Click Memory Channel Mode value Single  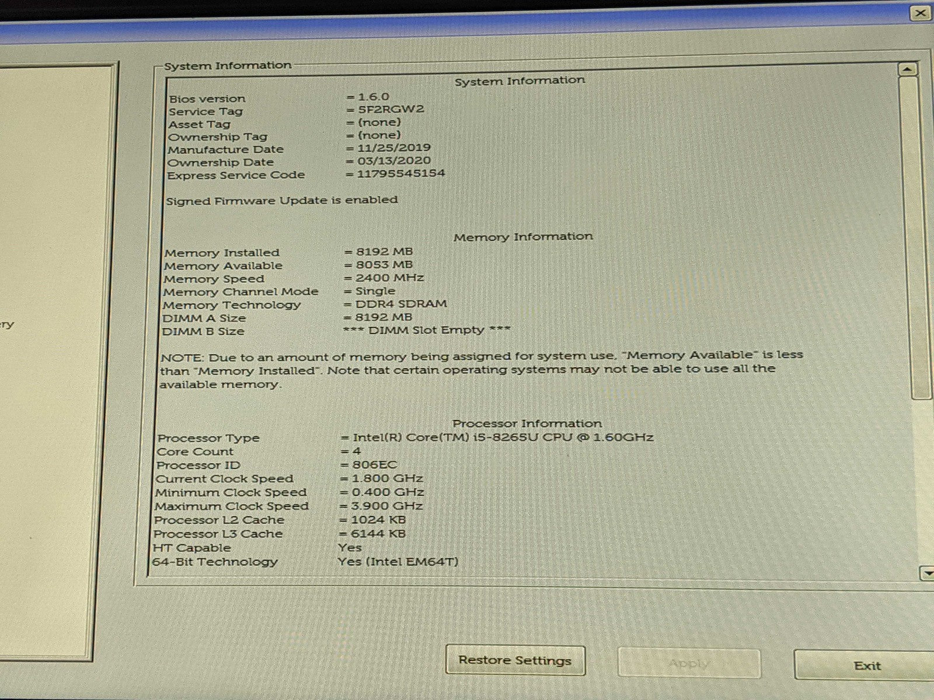[375, 290]
